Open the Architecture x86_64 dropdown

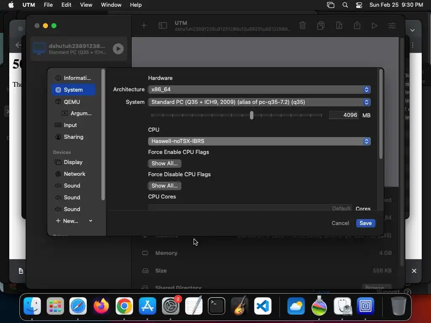coord(259,90)
